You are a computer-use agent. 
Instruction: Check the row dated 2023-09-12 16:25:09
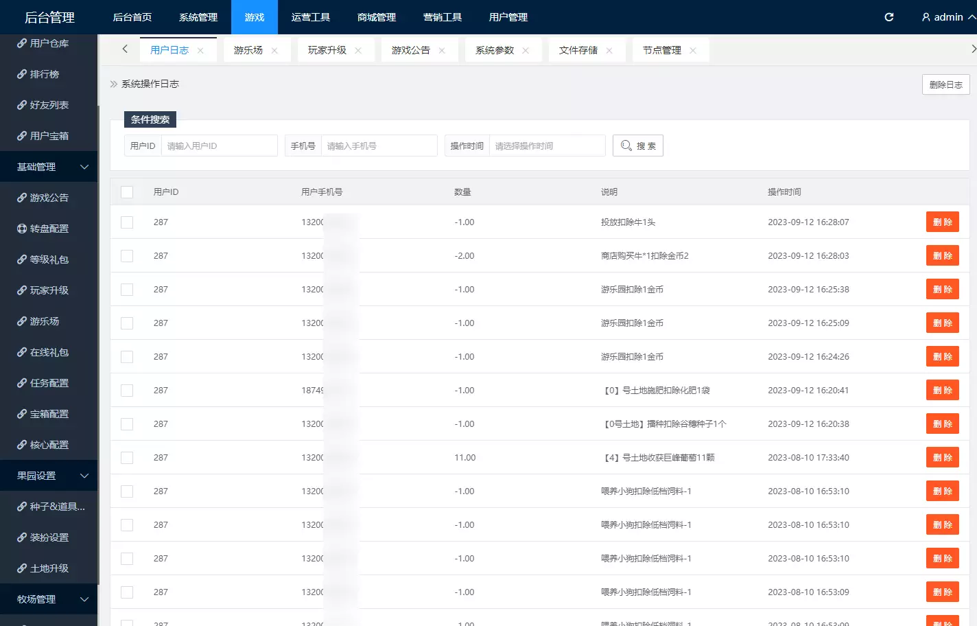[x=127, y=323]
